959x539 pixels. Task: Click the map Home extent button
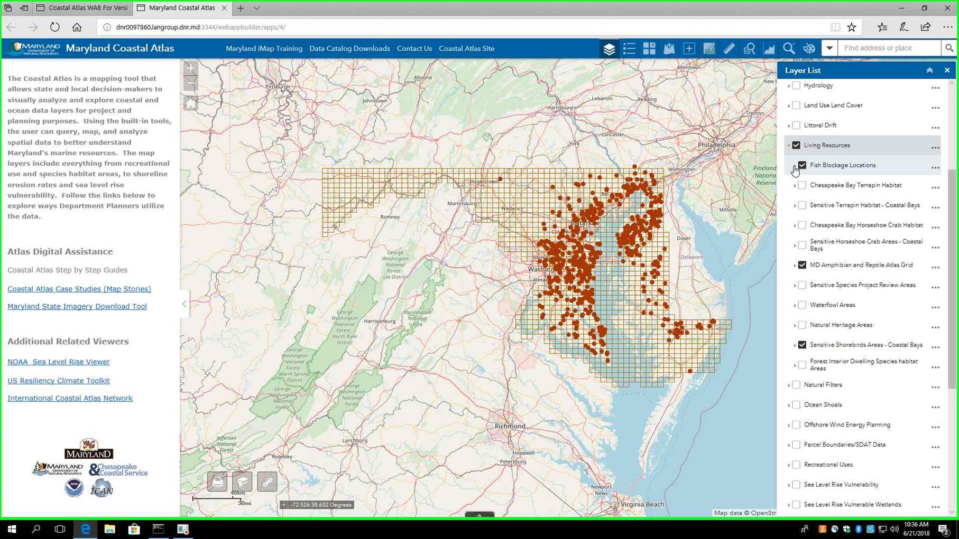191,103
